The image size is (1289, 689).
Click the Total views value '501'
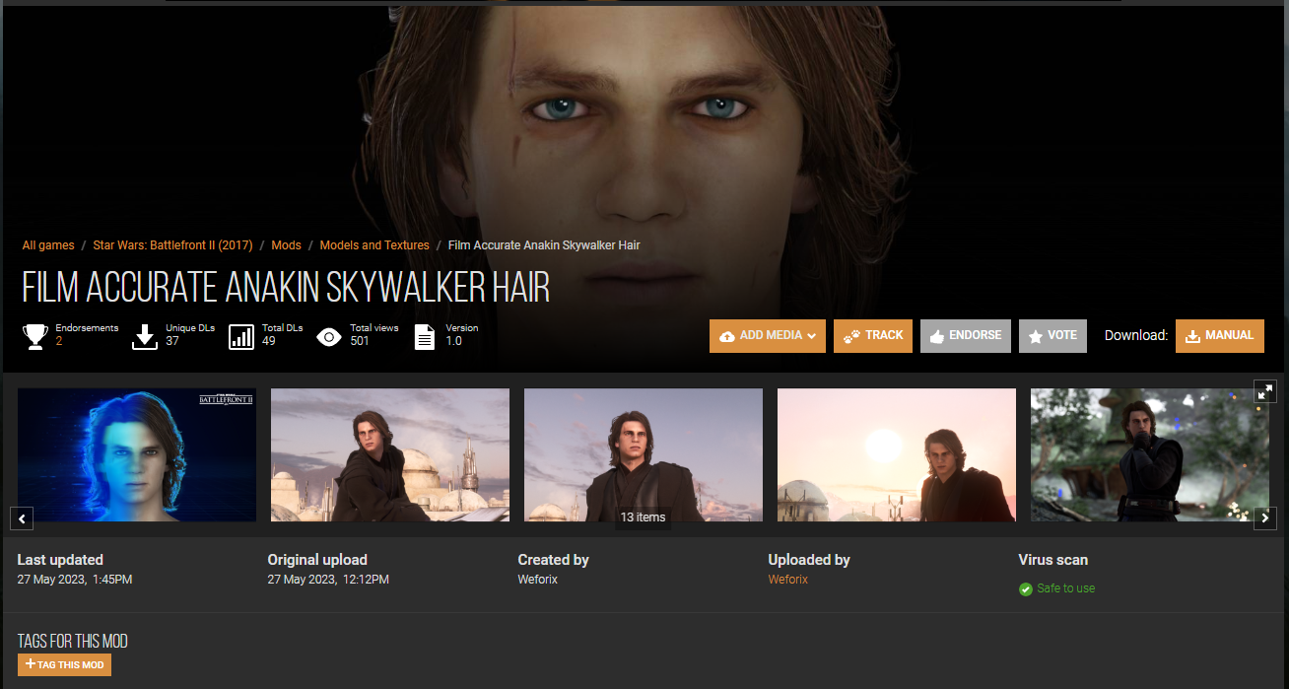click(x=360, y=341)
